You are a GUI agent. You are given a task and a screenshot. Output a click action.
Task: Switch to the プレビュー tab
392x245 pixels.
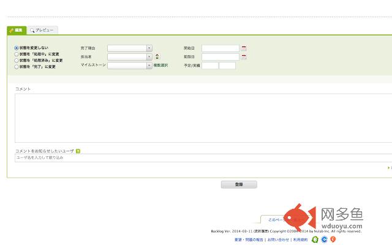tap(42, 30)
